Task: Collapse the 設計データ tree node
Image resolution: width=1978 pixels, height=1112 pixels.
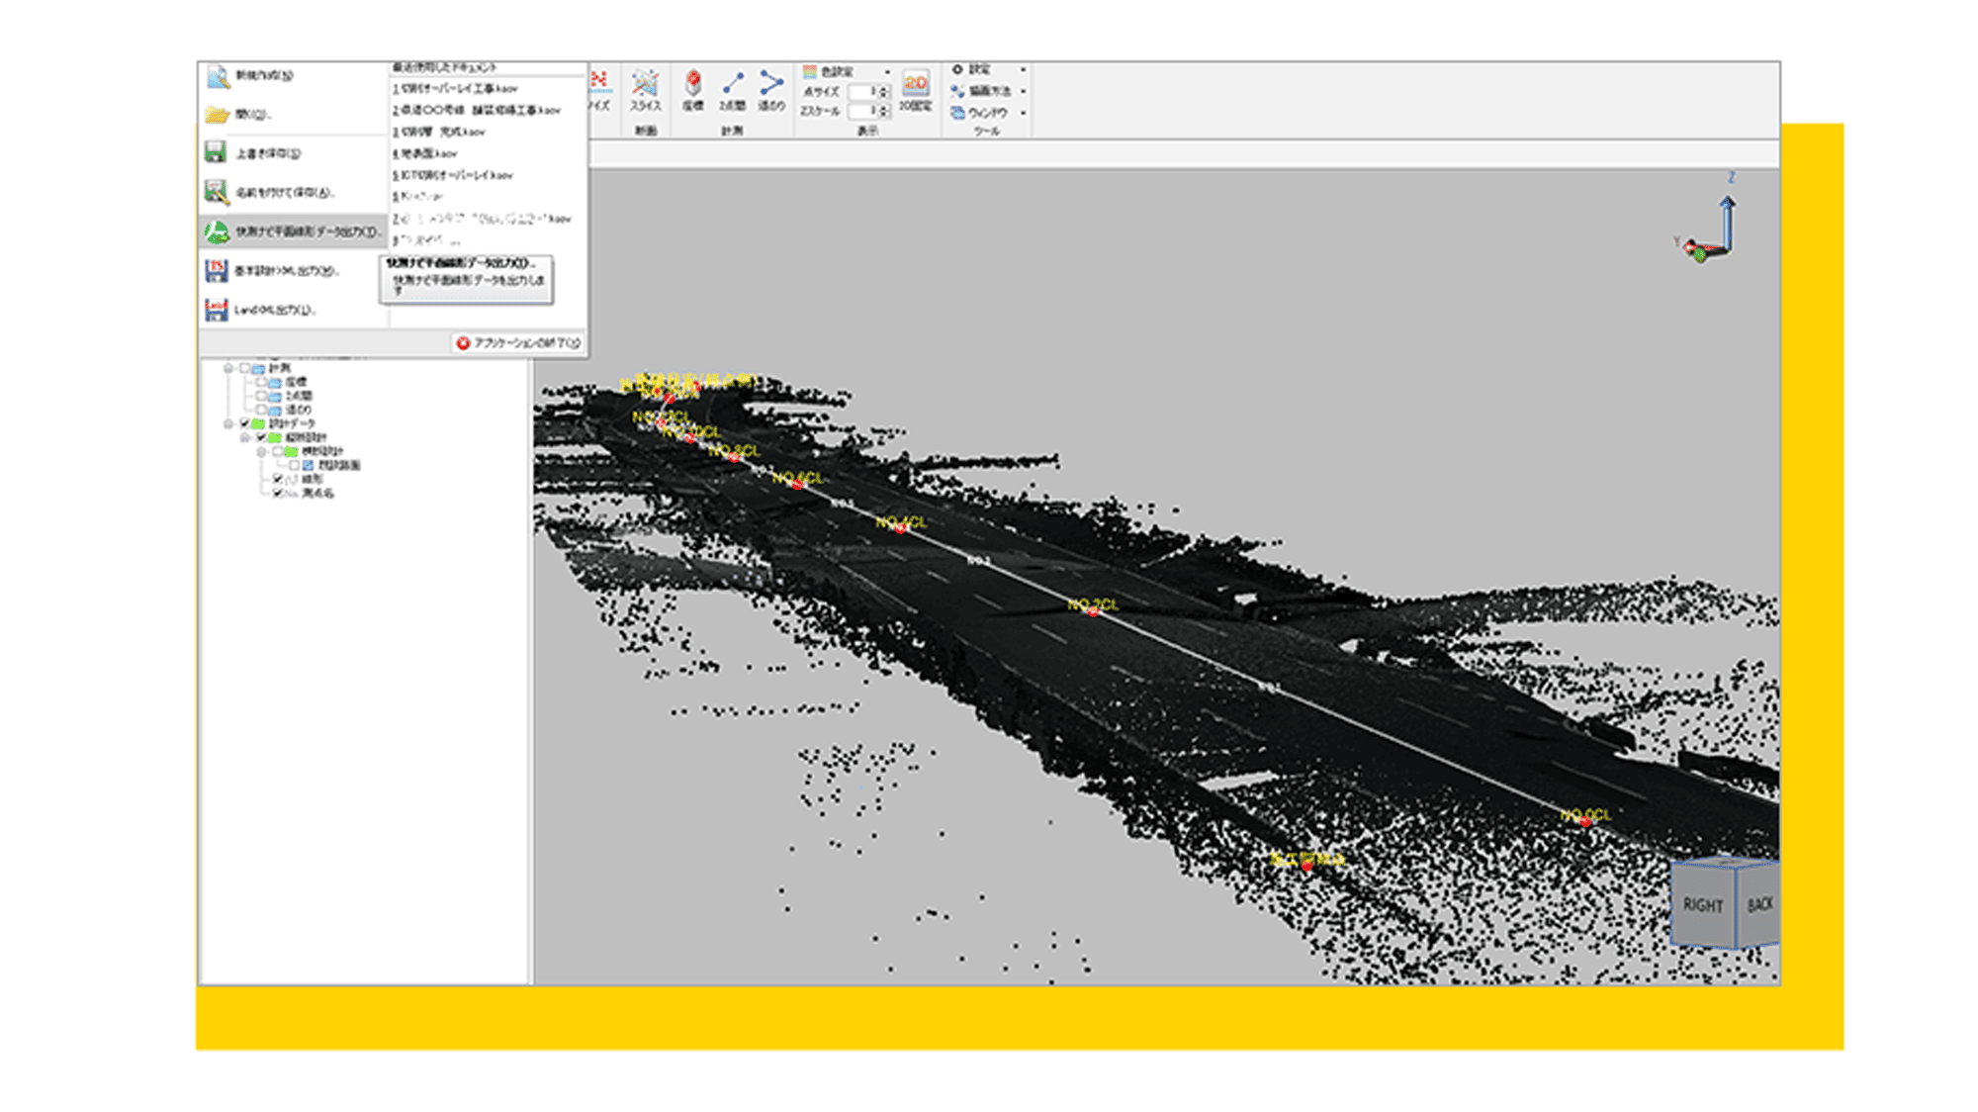Action: click(228, 423)
